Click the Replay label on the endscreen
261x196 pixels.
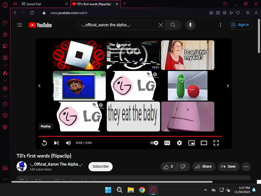click(x=46, y=126)
